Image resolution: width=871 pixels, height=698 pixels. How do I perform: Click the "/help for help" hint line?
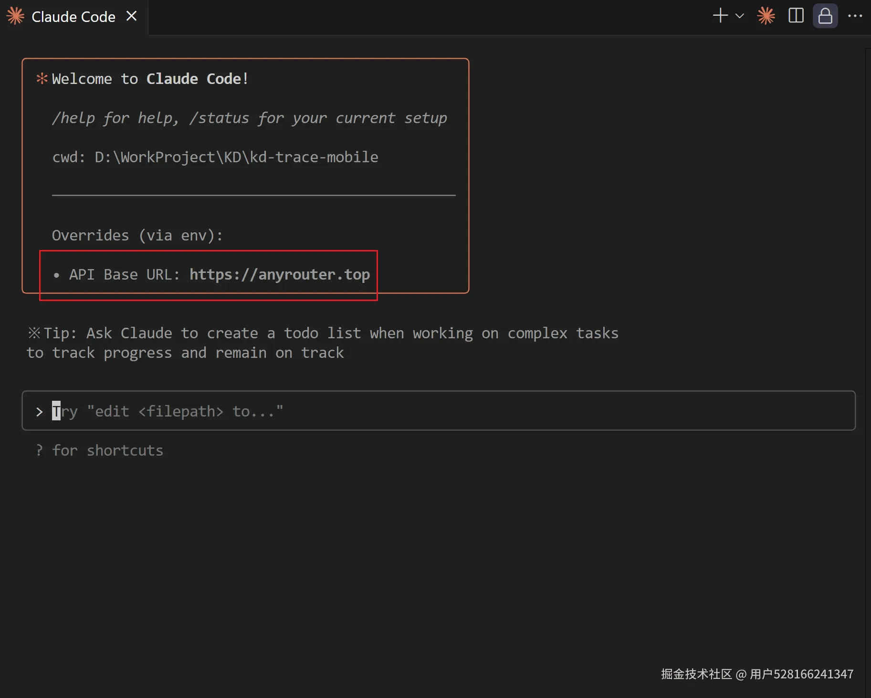point(250,118)
